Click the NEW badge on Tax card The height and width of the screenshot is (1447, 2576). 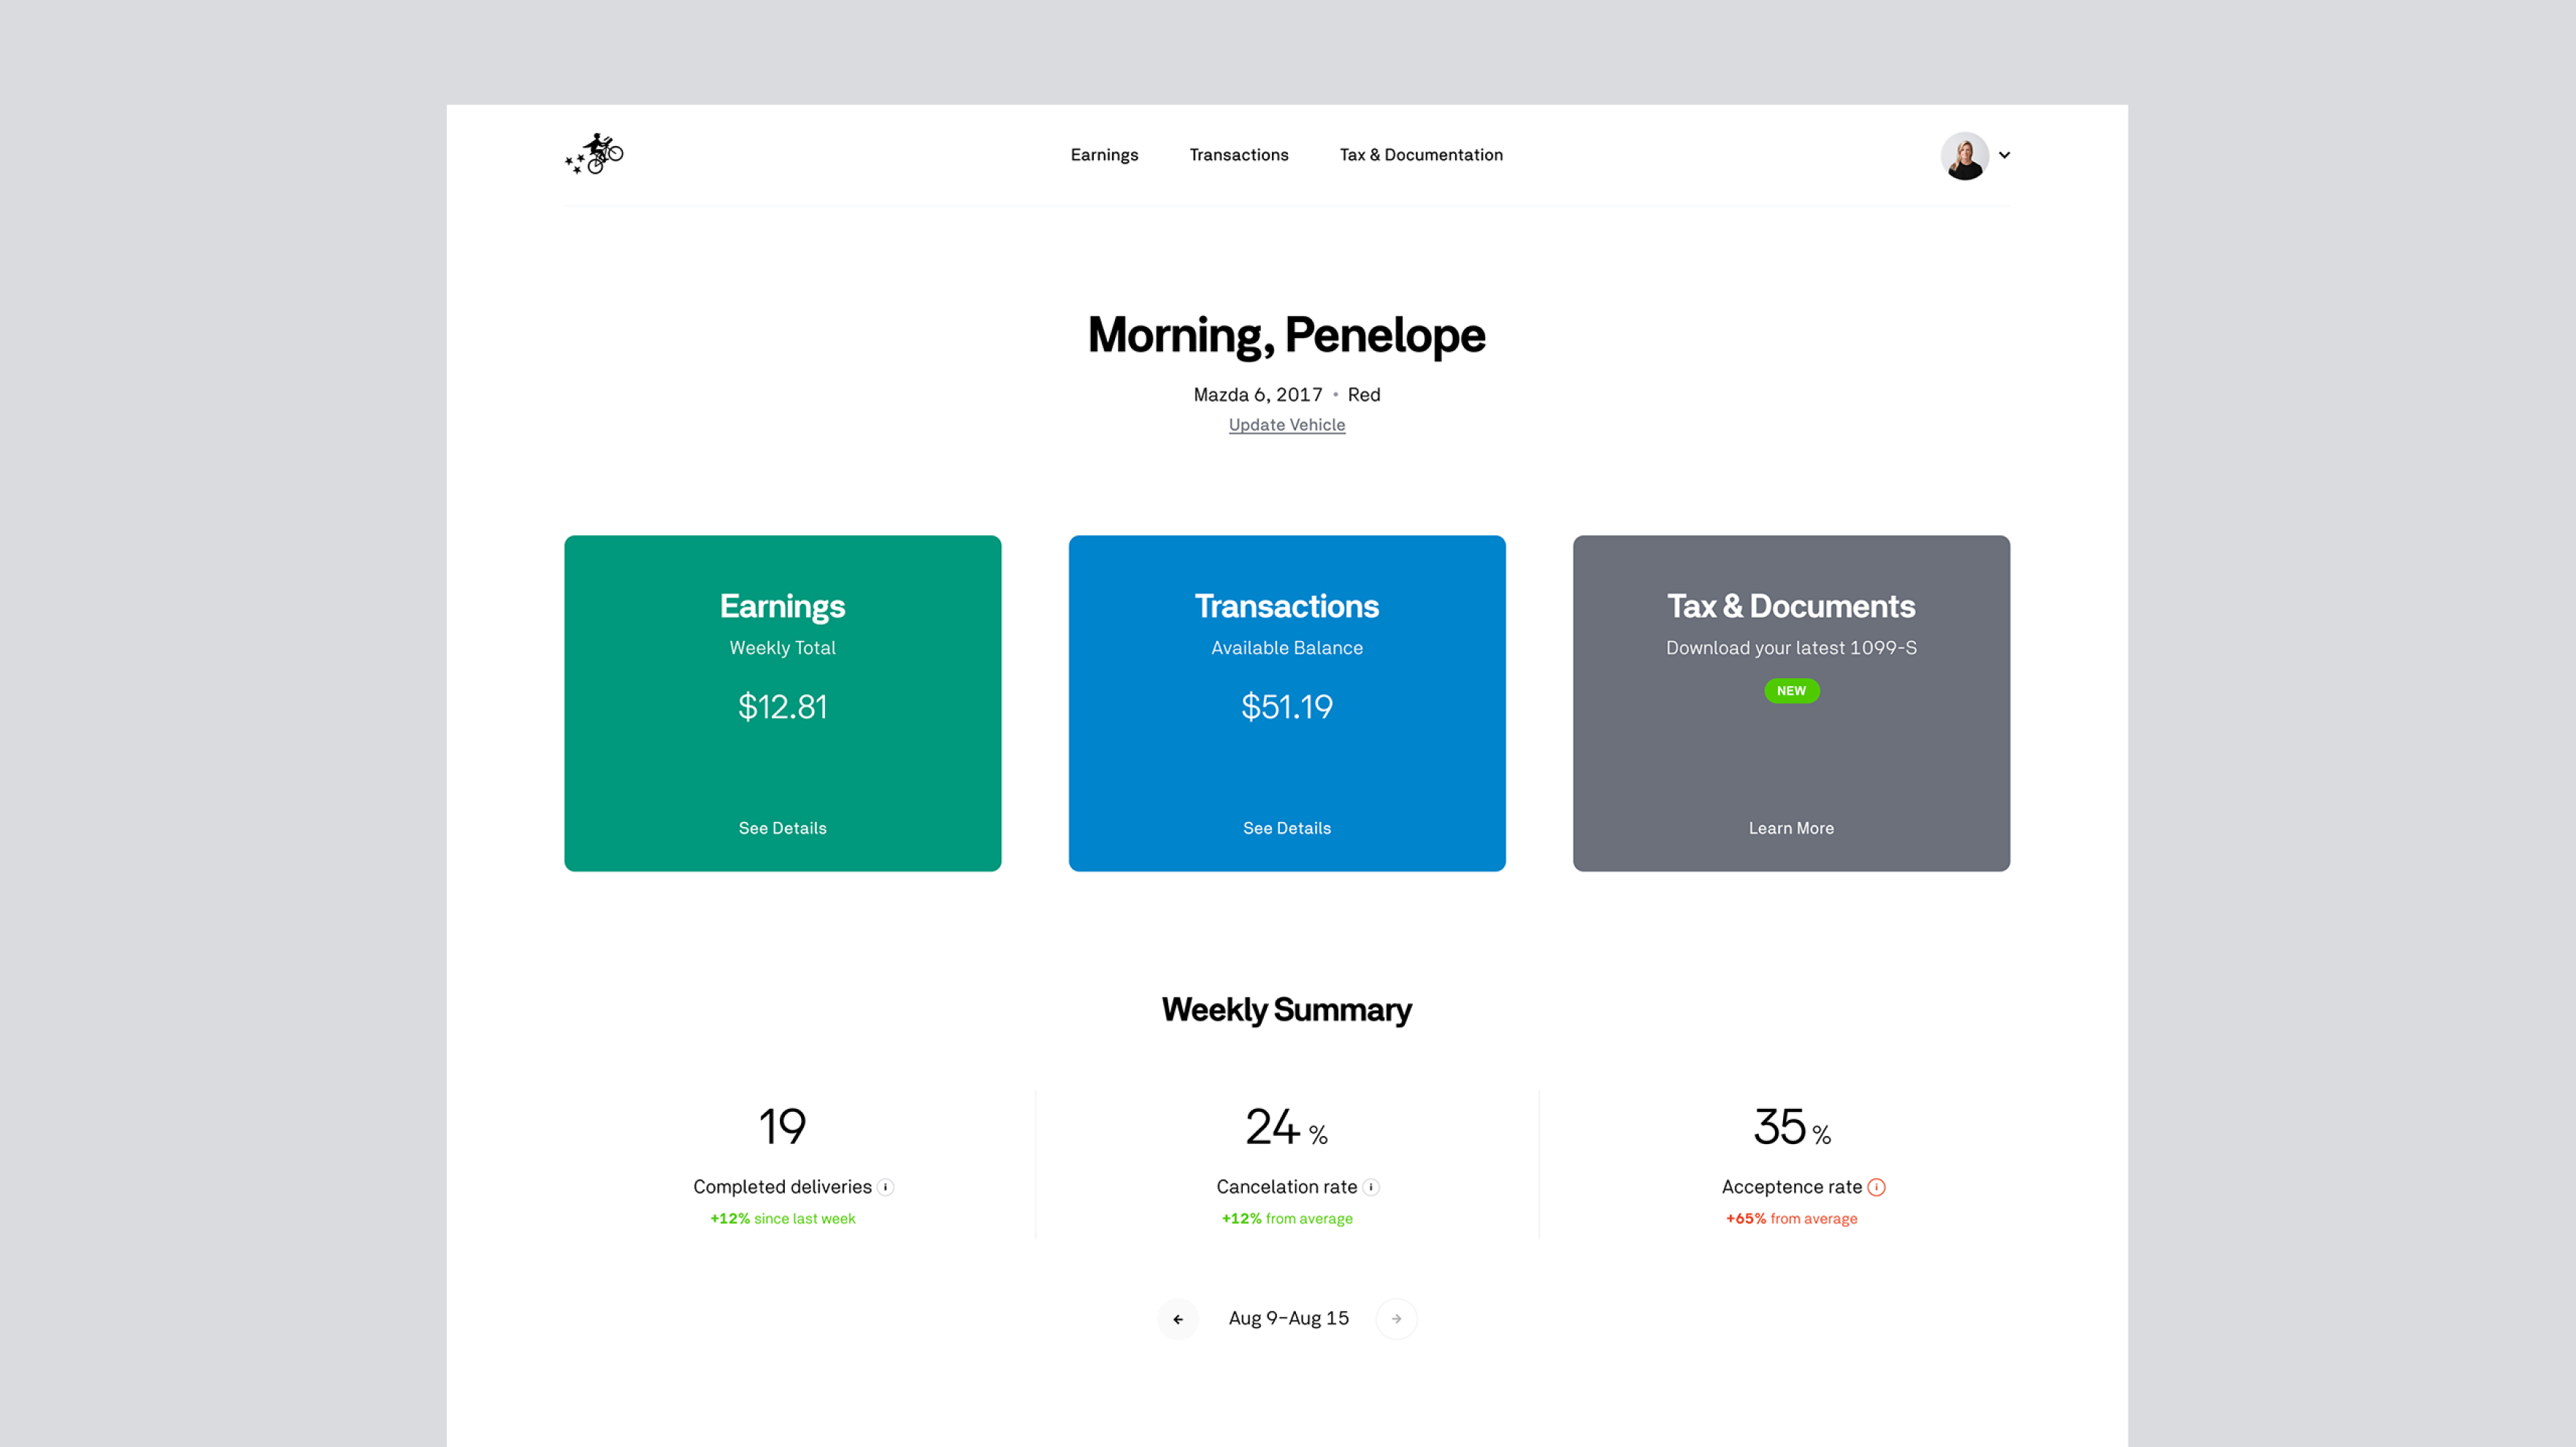[x=1791, y=690]
